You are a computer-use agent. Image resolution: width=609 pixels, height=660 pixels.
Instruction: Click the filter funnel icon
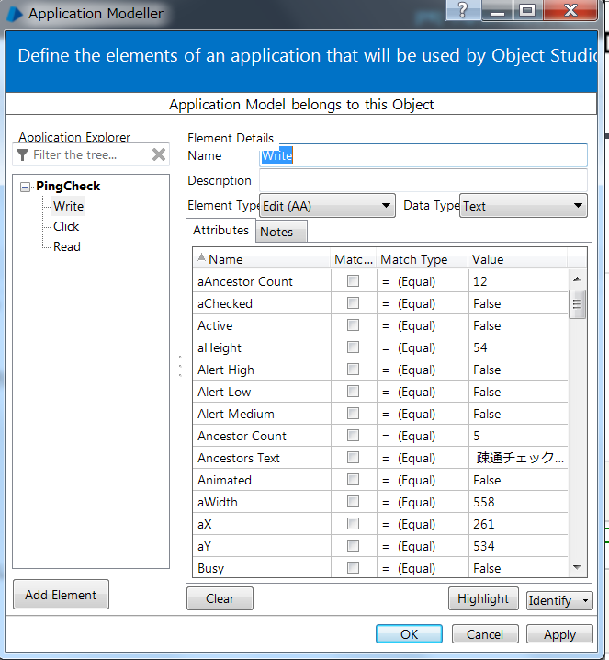point(23,155)
